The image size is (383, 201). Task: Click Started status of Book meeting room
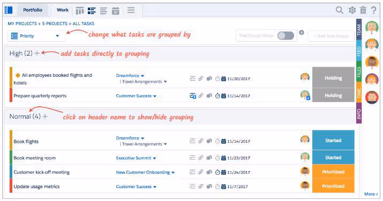pyautogui.click(x=333, y=157)
